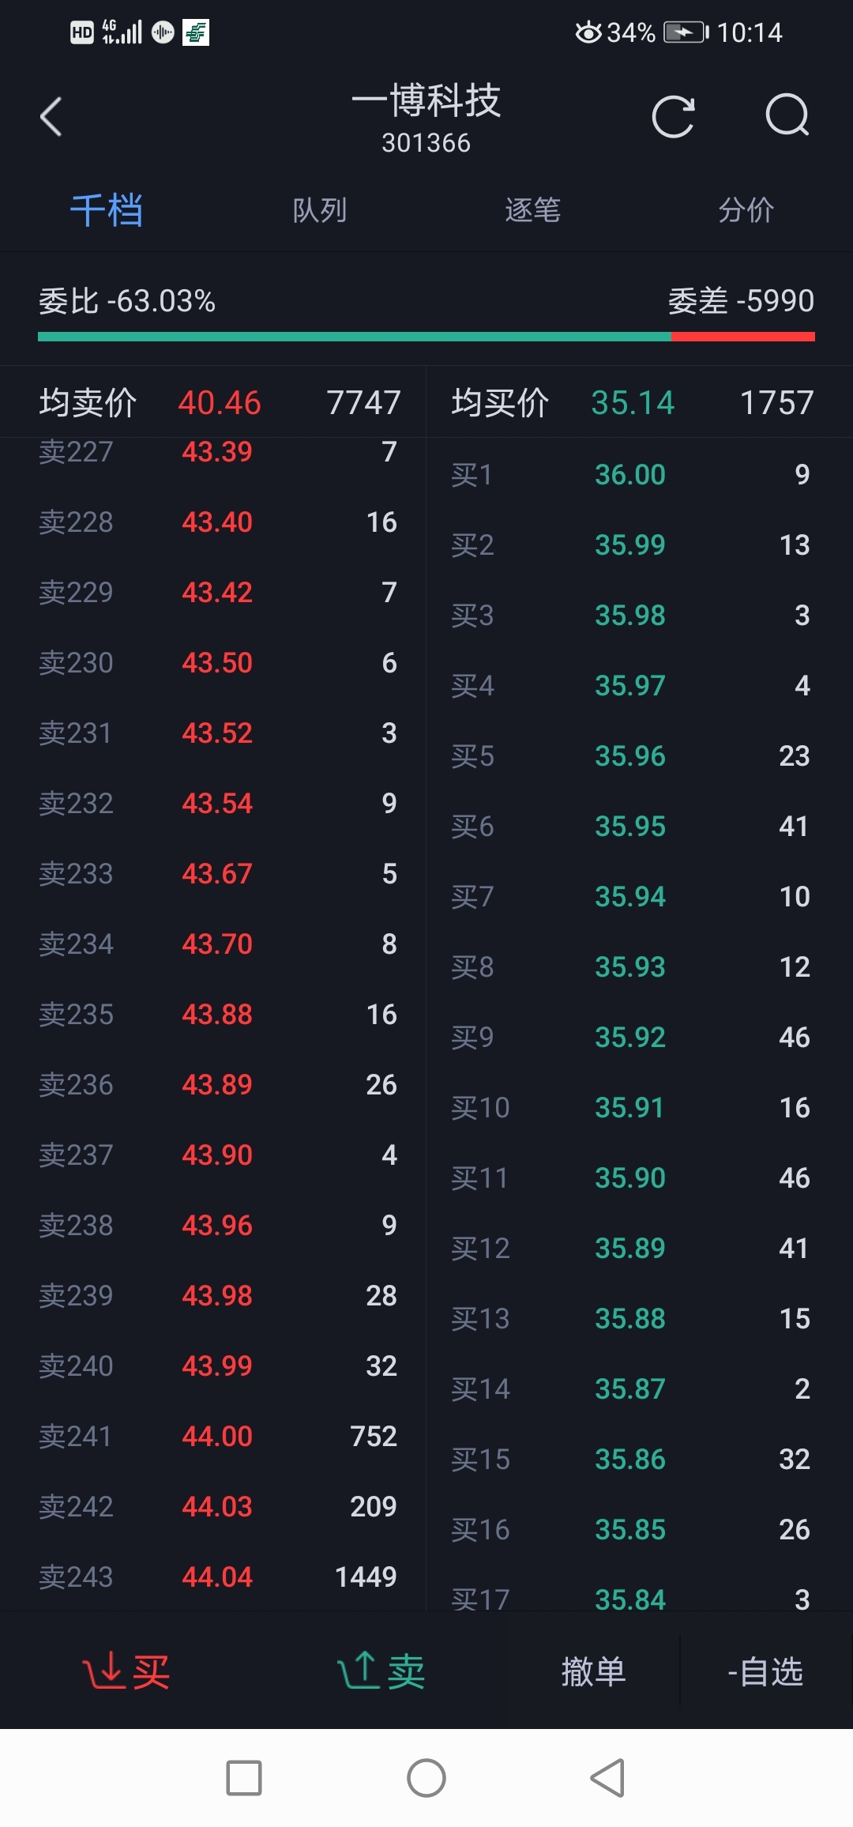Refresh the order book data
Viewport: 853px width, 1827px height.
pyautogui.click(x=673, y=117)
